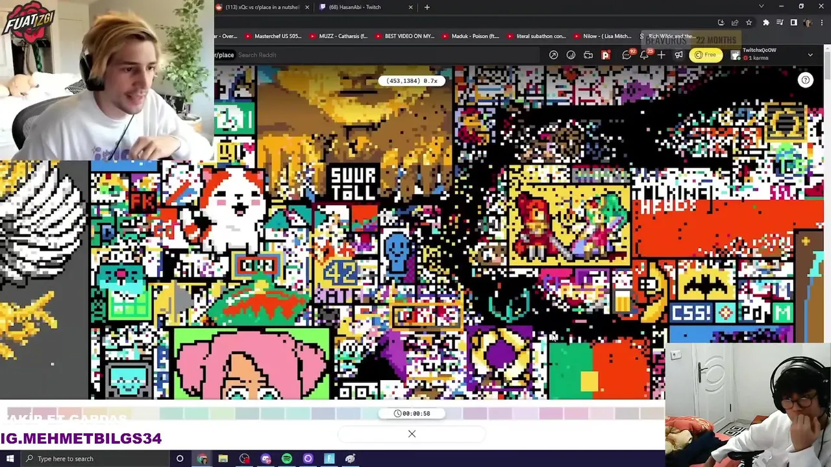Click the yellow Free coins button

click(706, 55)
